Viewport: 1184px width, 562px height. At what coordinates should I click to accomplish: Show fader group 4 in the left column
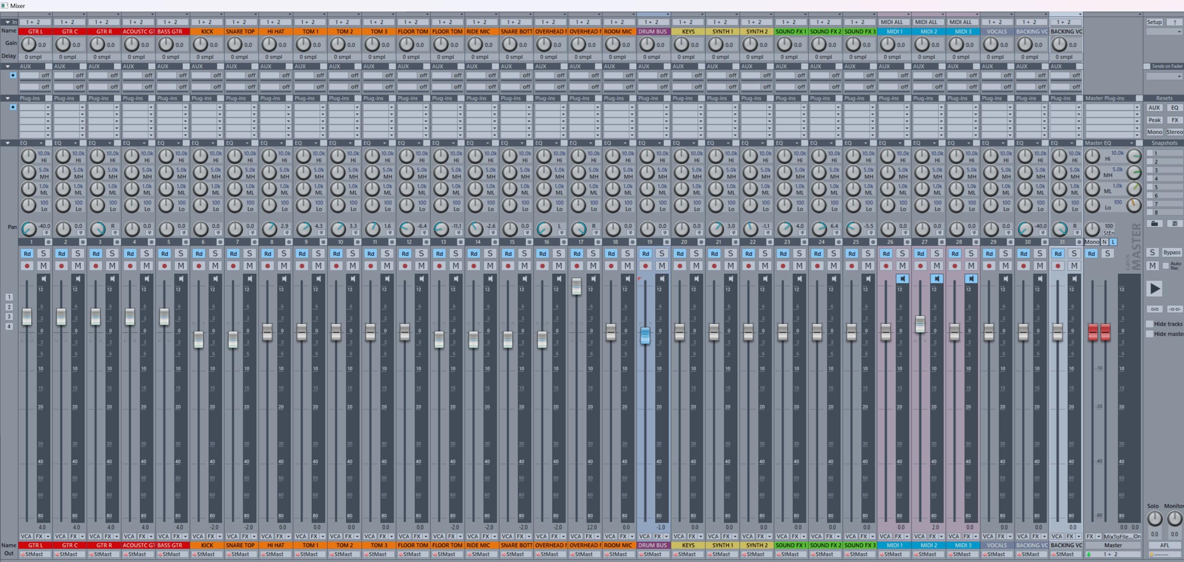point(9,327)
